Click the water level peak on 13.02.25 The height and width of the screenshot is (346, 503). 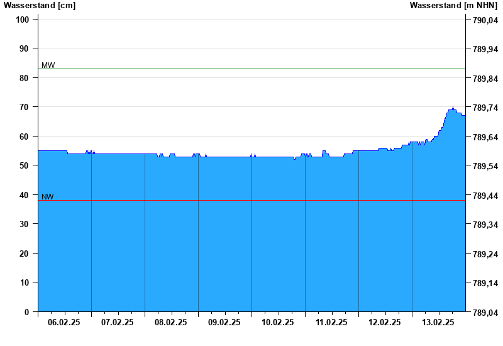(x=453, y=108)
